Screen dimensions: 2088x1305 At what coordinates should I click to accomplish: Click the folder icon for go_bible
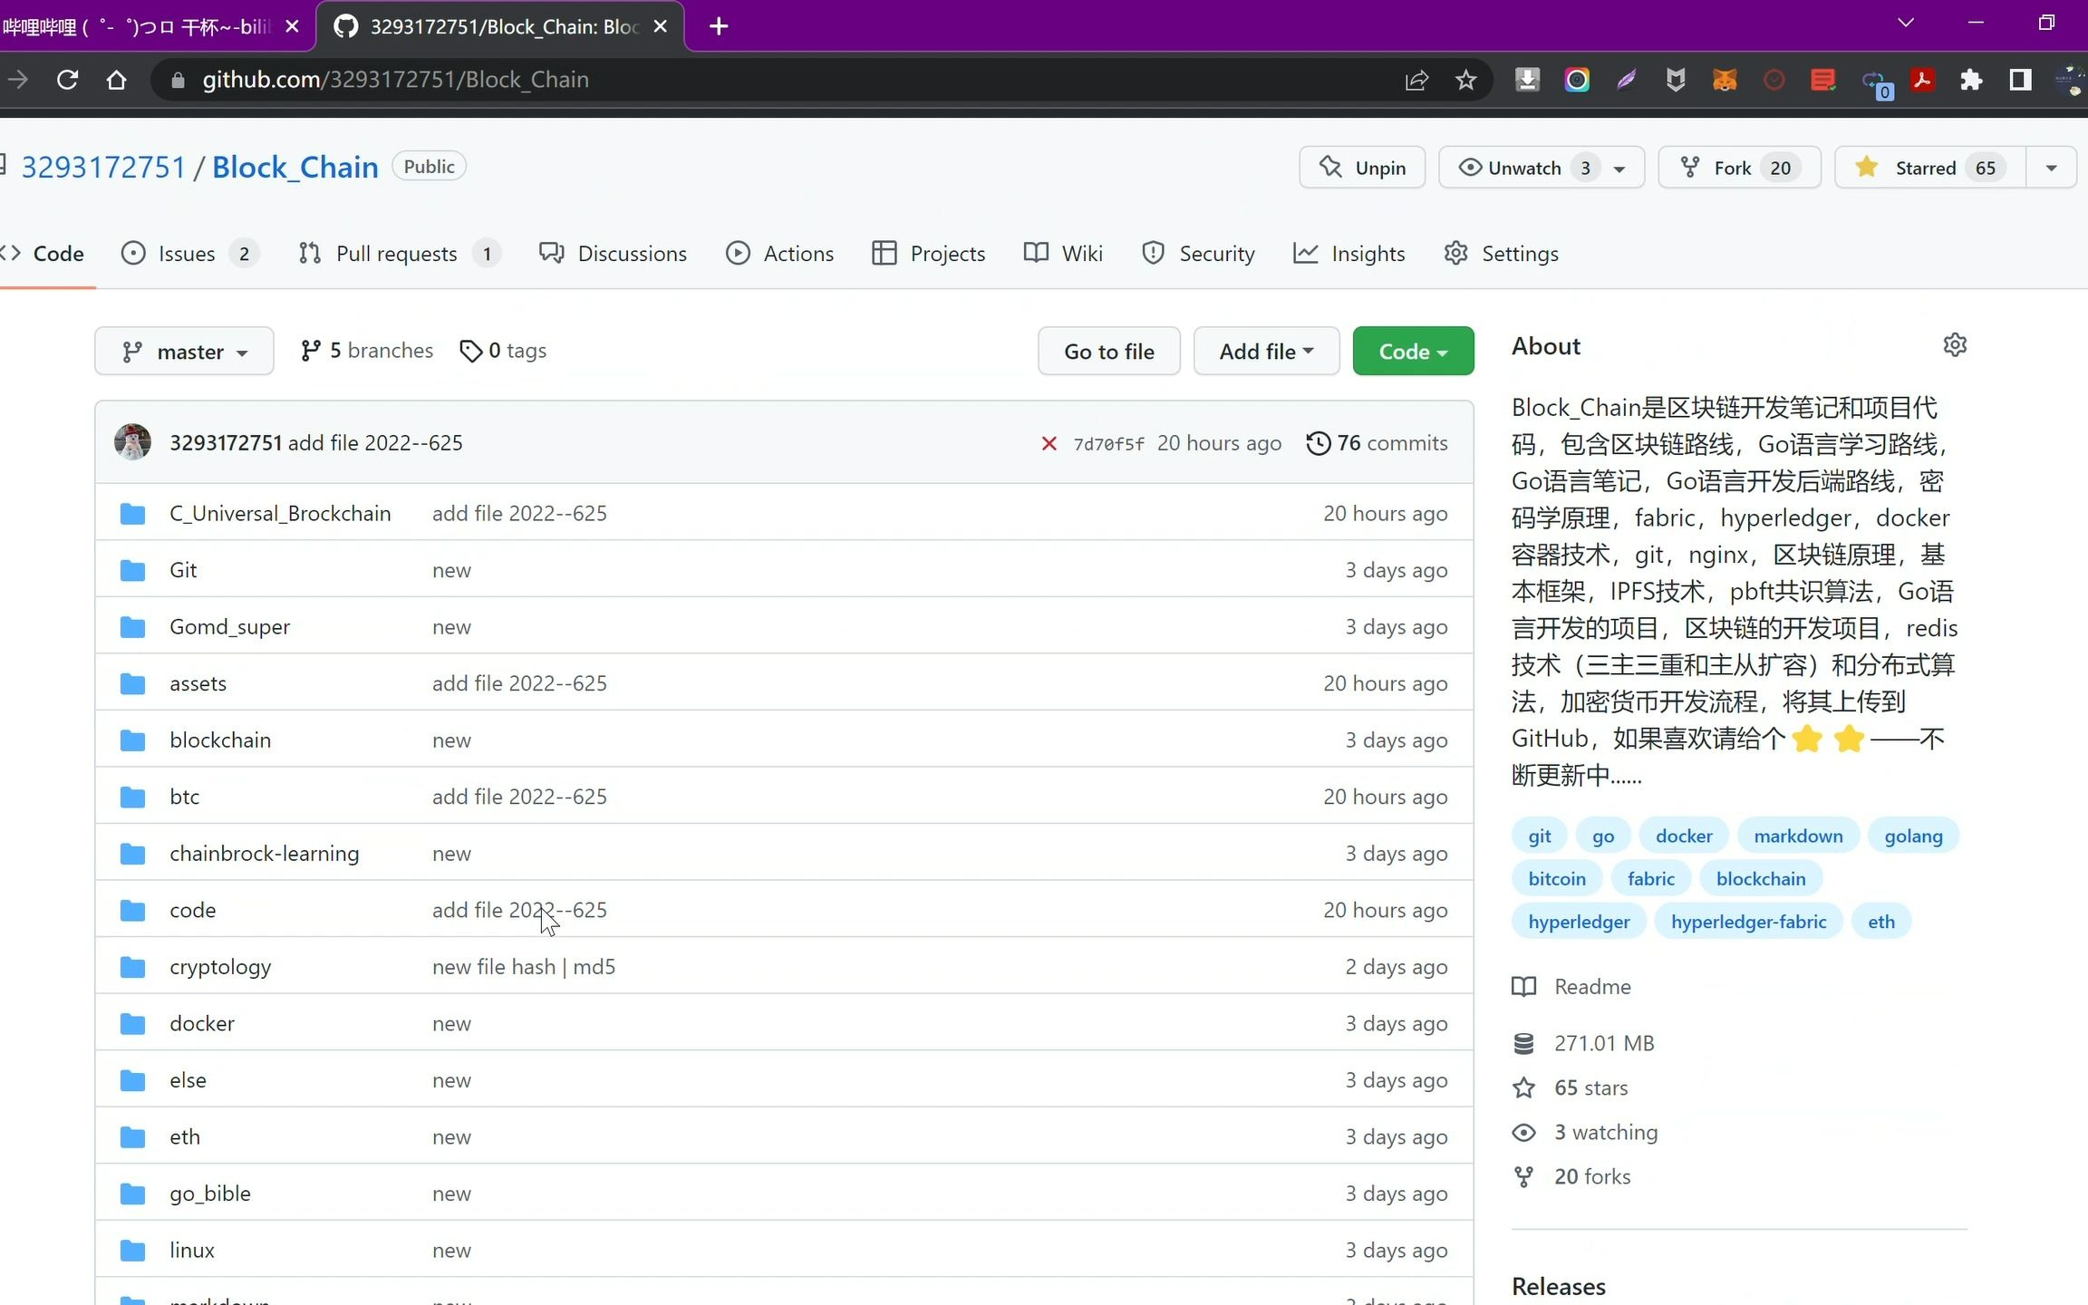132,1194
